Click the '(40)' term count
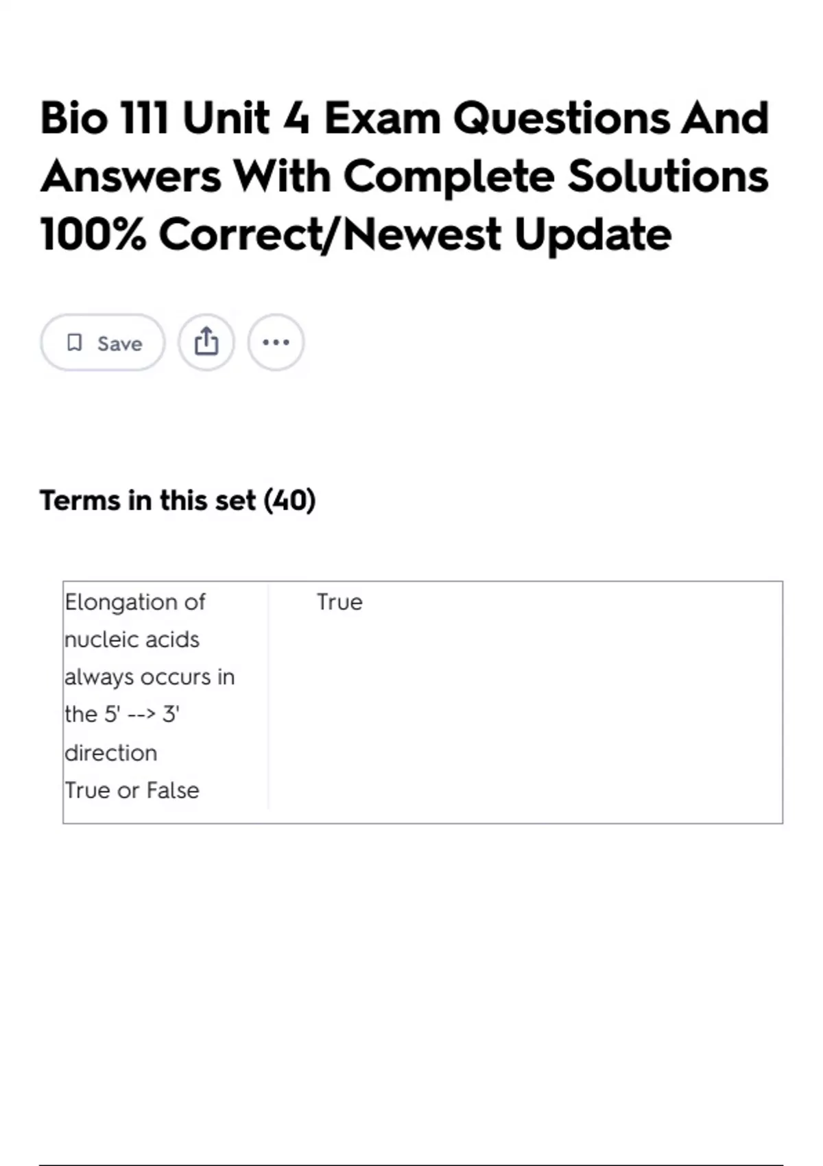The width and height of the screenshot is (823, 1166). (x=289, y=500)
